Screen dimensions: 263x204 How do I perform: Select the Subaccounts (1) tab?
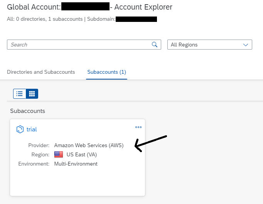pos(107,72)
